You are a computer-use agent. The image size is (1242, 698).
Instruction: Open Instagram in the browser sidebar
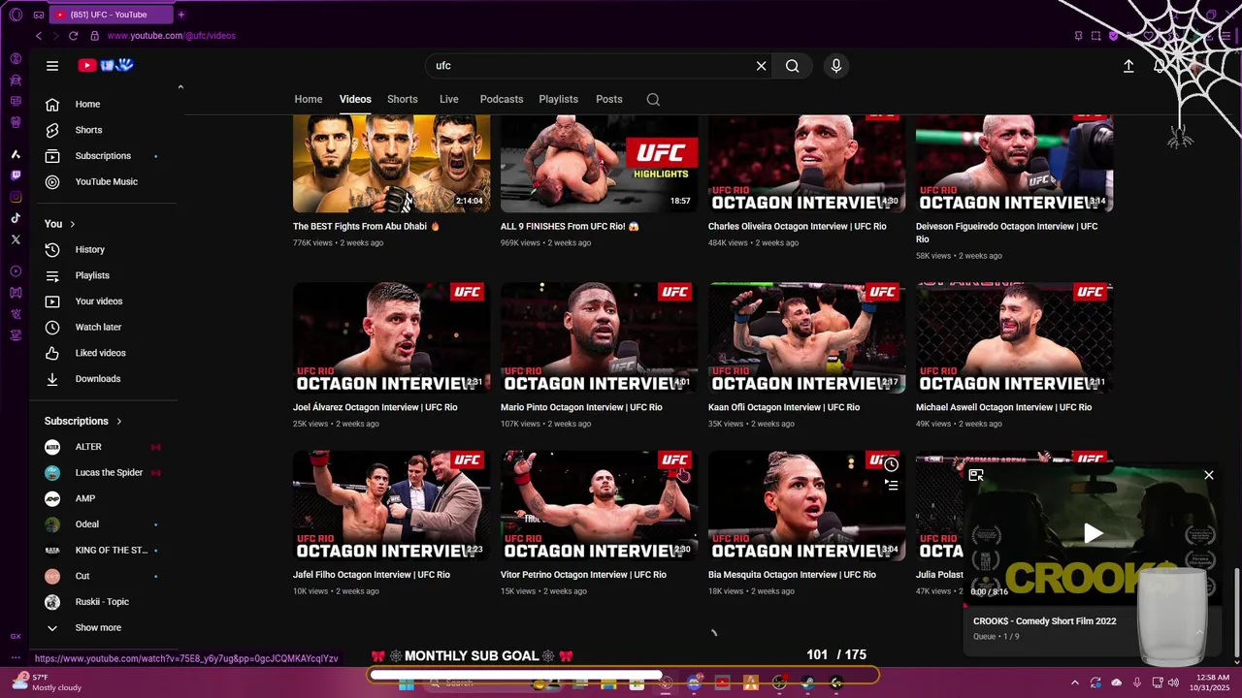point(16,197)
